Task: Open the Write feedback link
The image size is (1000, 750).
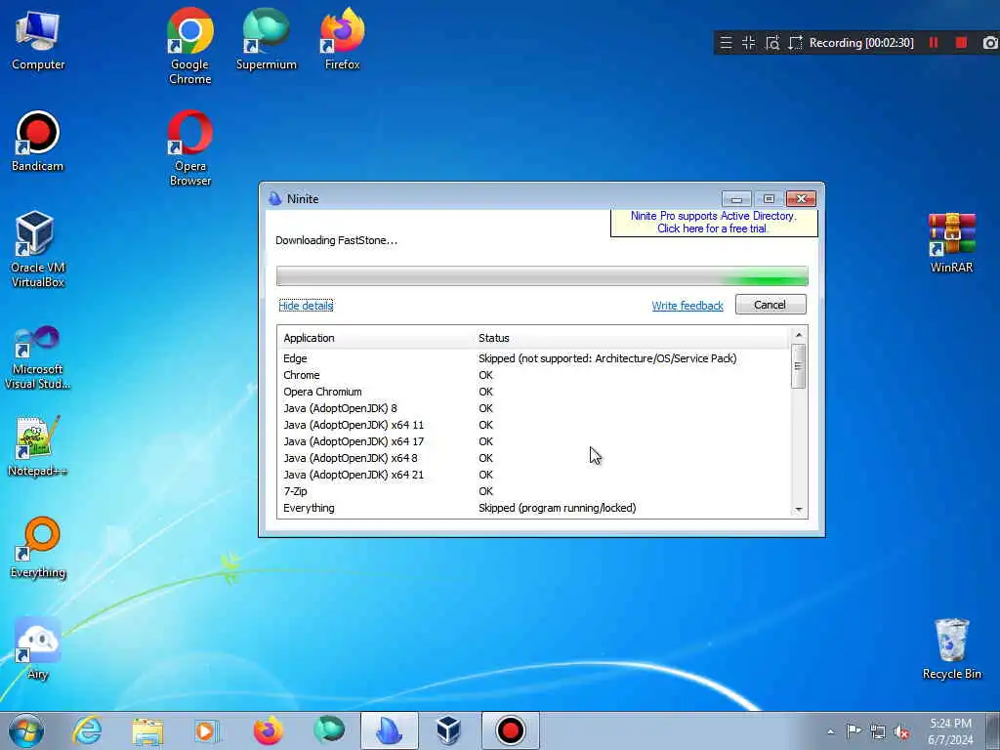Action: coord(687,306)
